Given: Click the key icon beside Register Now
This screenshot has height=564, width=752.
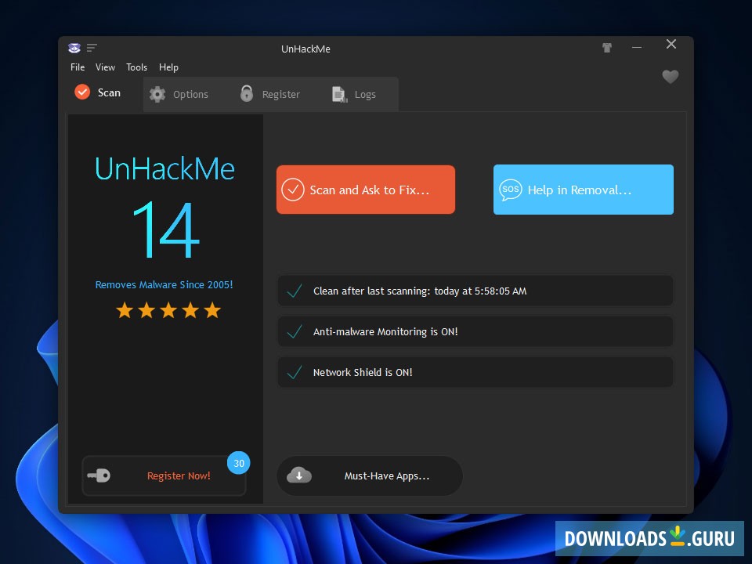Looking at the screenshot, I should point(99,475).
